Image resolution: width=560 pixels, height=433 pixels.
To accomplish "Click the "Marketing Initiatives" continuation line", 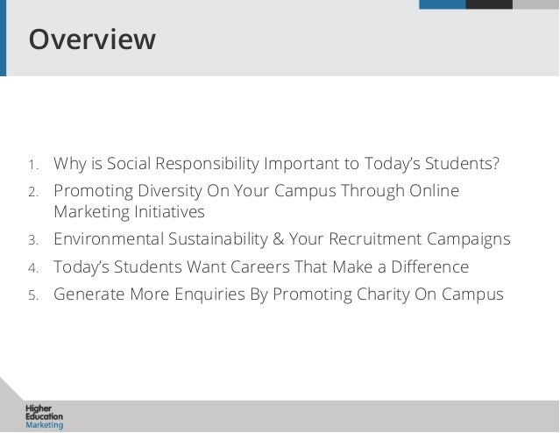I will (x=129, y=212).
